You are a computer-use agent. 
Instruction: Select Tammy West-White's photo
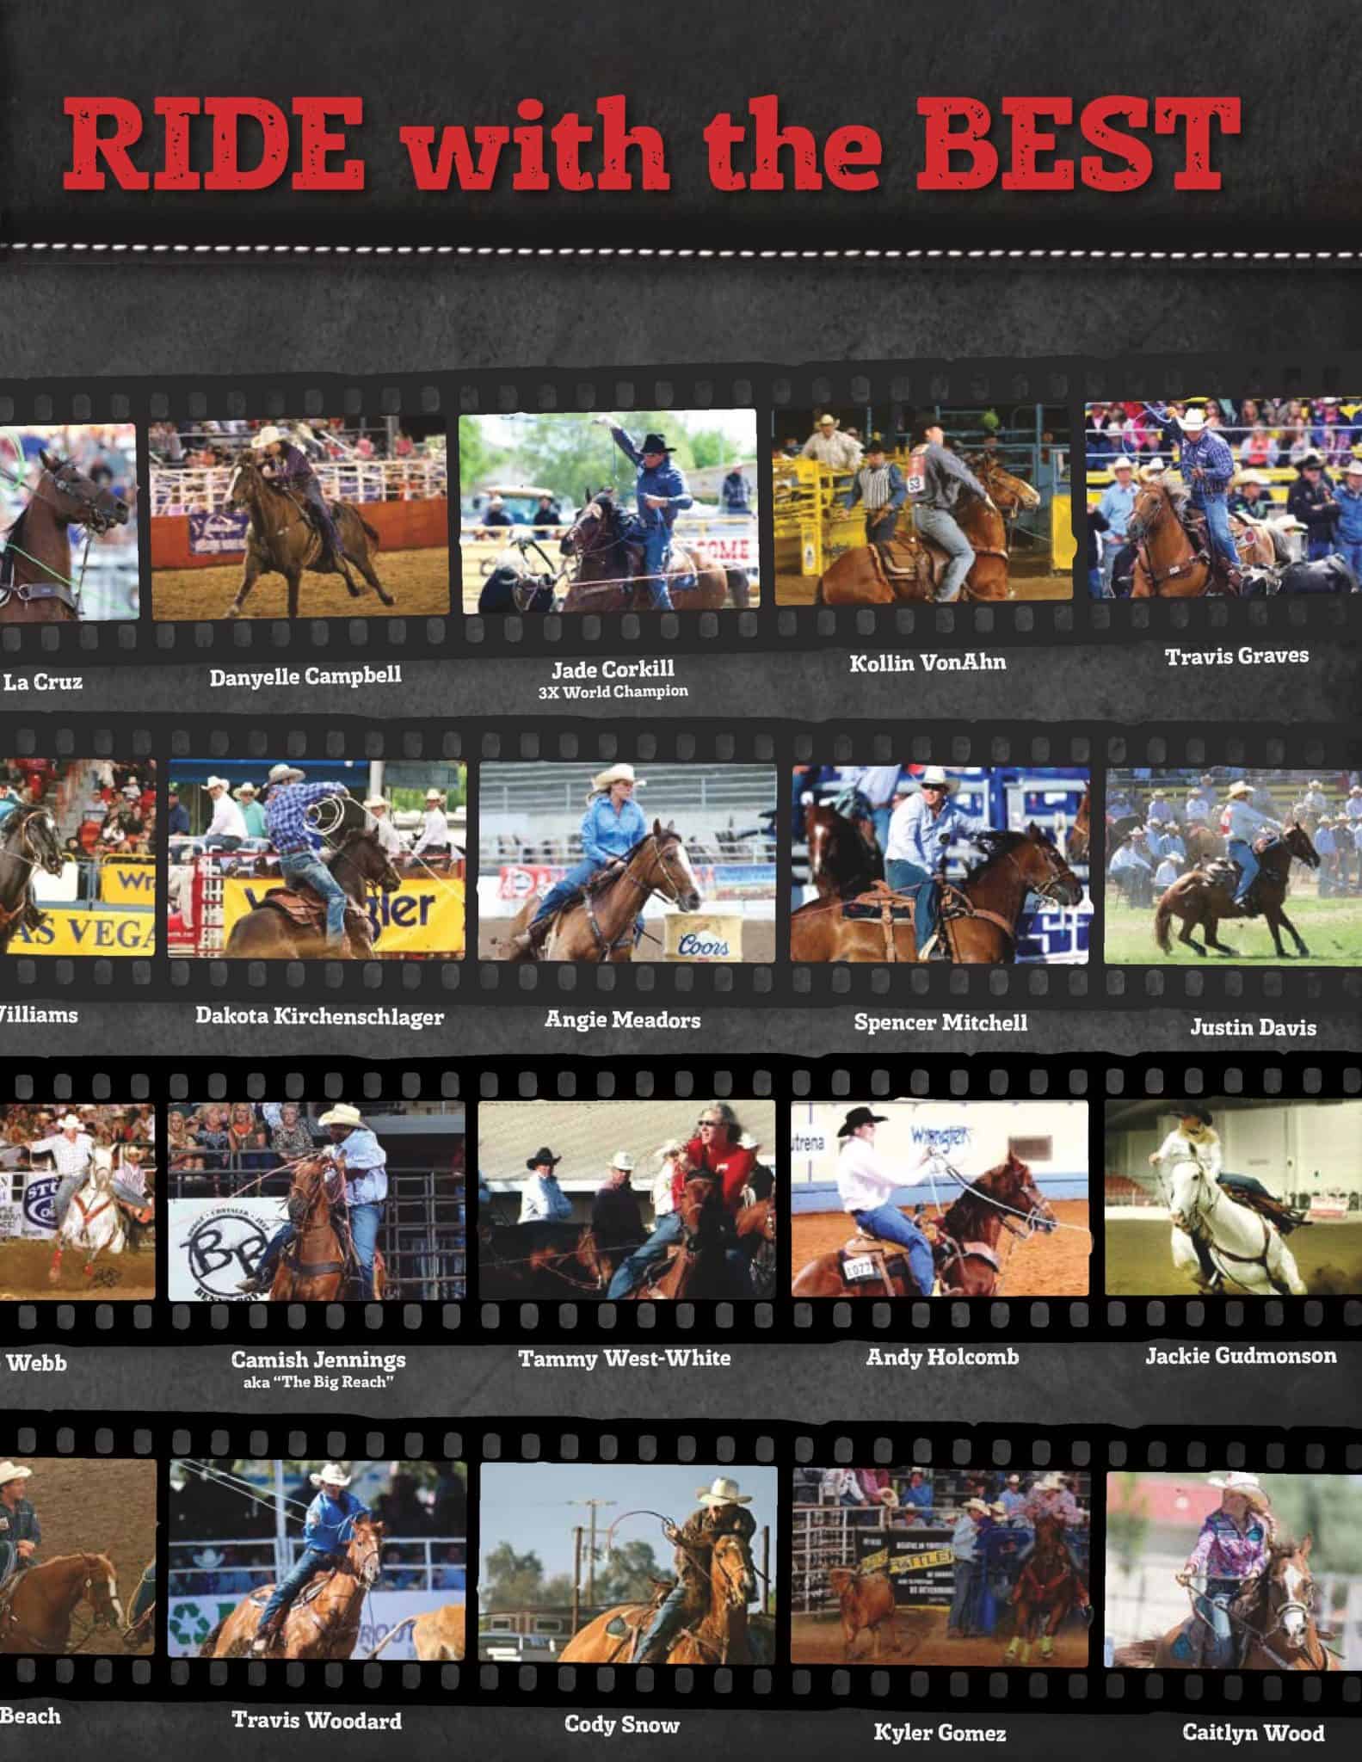(x=626, y=1198)
